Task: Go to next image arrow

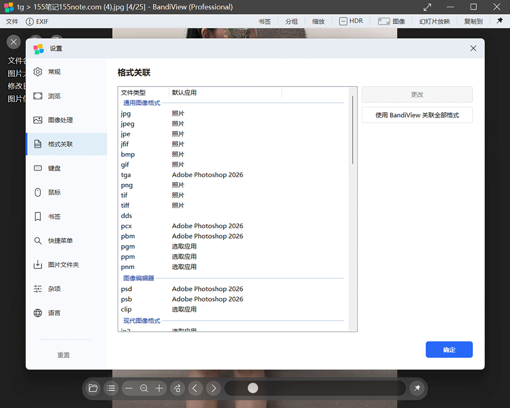Action: click(214, 388)
